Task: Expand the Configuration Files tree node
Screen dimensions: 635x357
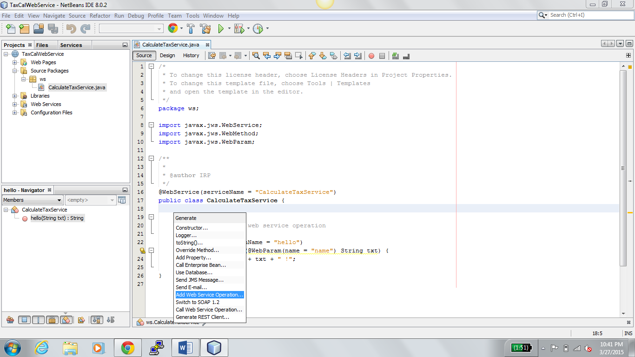Action: point(15,112)
